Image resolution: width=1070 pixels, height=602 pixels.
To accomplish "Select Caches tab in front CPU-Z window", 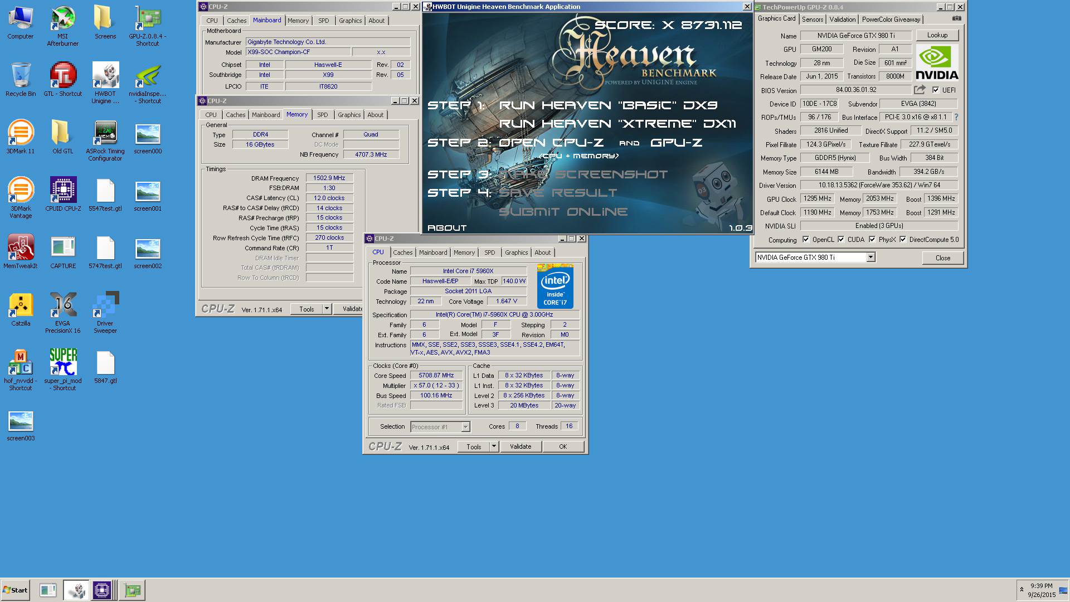I will coord(403,253).
